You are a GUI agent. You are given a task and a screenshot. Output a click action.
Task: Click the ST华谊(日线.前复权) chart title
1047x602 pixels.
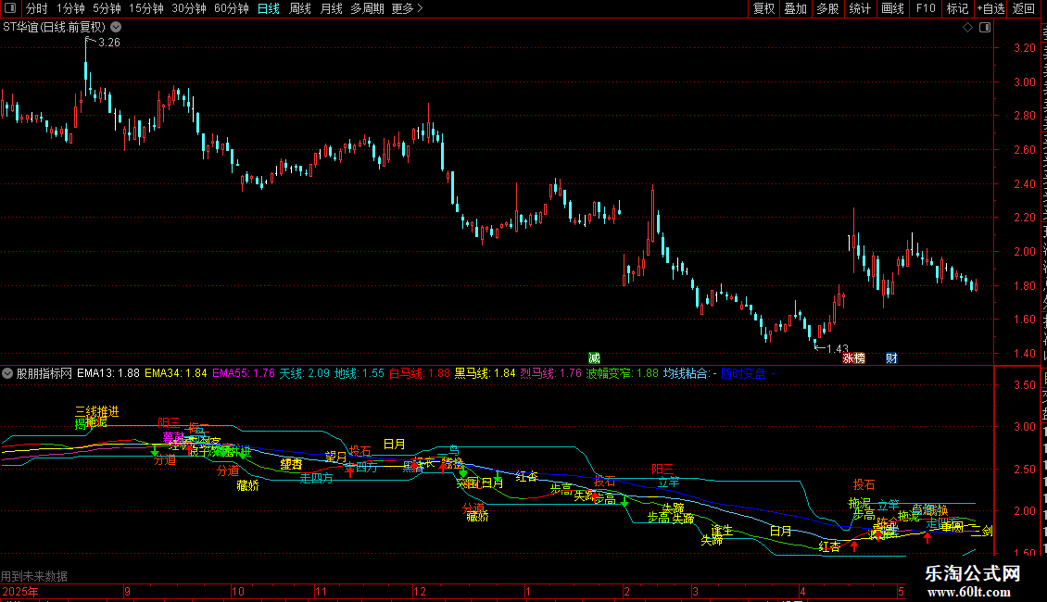coord(54,28)
